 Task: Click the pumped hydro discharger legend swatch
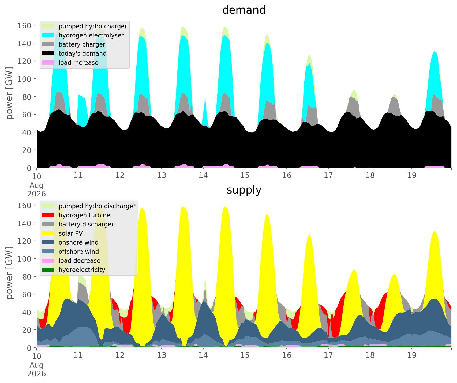click(48, 206)
